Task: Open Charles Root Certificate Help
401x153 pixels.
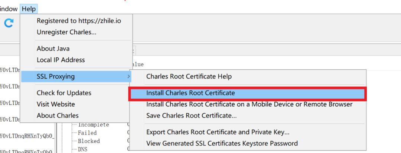Action: tap(248, 76)
